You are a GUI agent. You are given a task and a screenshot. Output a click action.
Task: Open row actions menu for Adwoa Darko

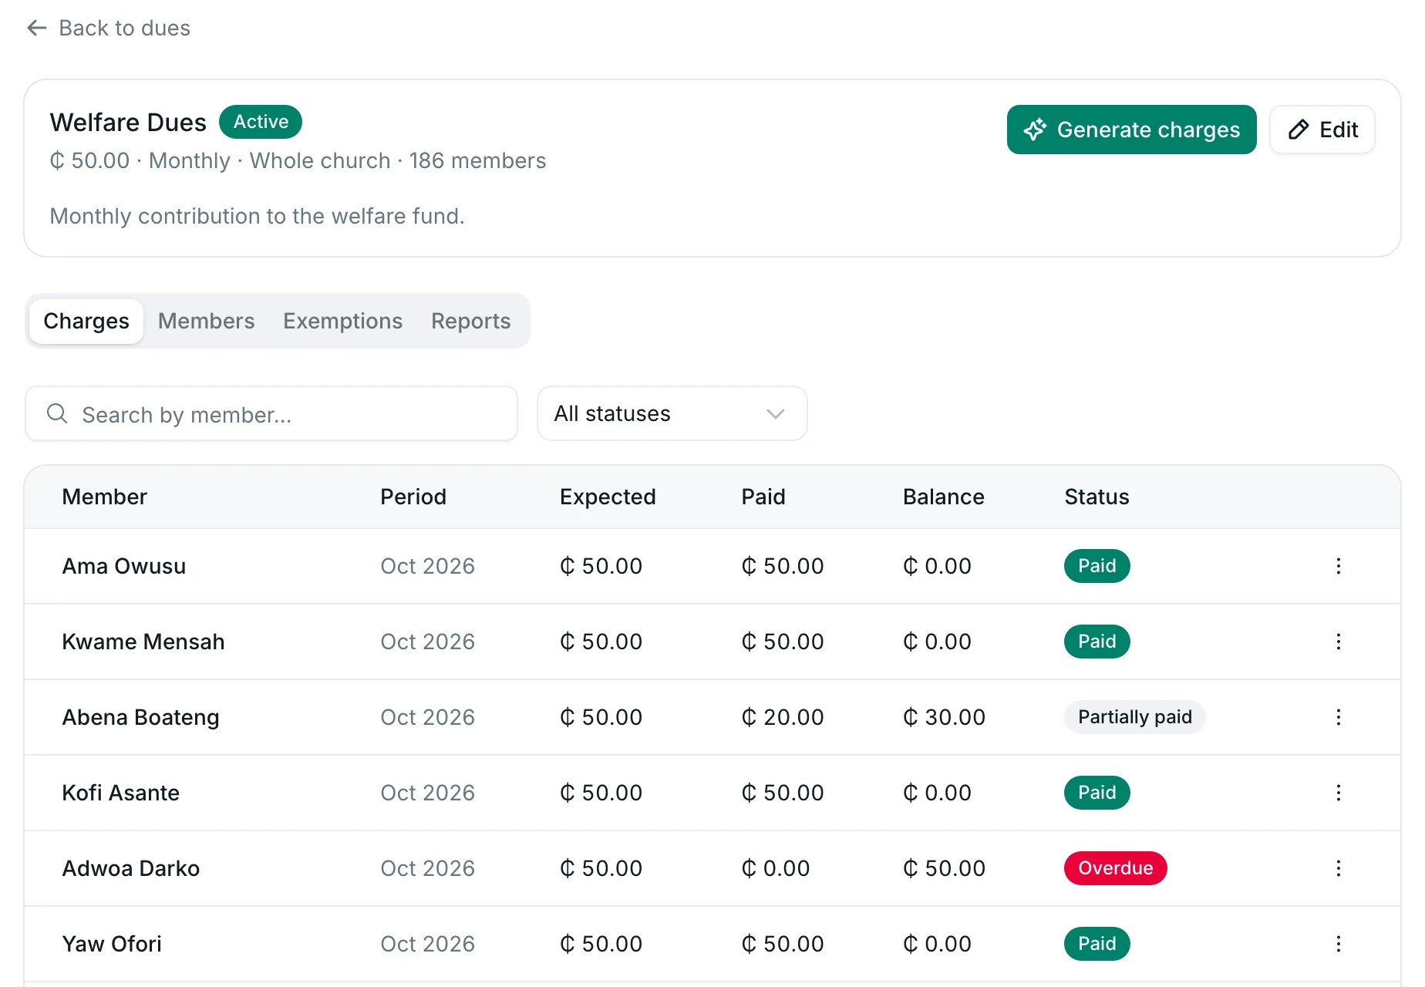pyautogui.click(x=1339, y=868)
